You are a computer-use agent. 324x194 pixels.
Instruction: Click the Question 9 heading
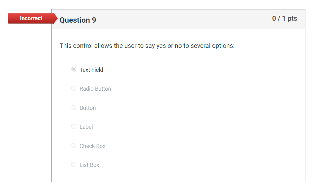coord(78,20)
